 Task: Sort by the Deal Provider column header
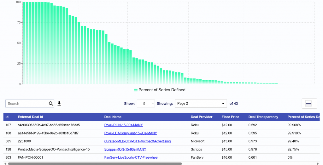click(202, 117)
